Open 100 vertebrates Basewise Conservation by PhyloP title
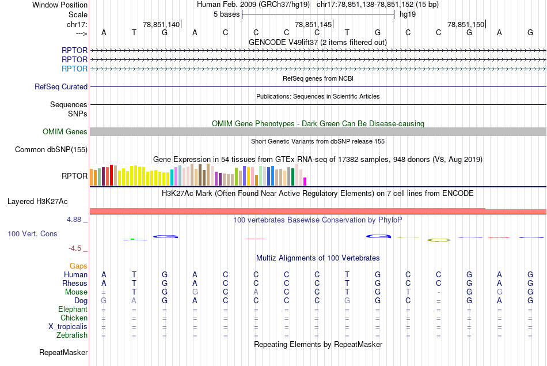Viewport: 547px width, 366px height. click(x=318, y=220)
